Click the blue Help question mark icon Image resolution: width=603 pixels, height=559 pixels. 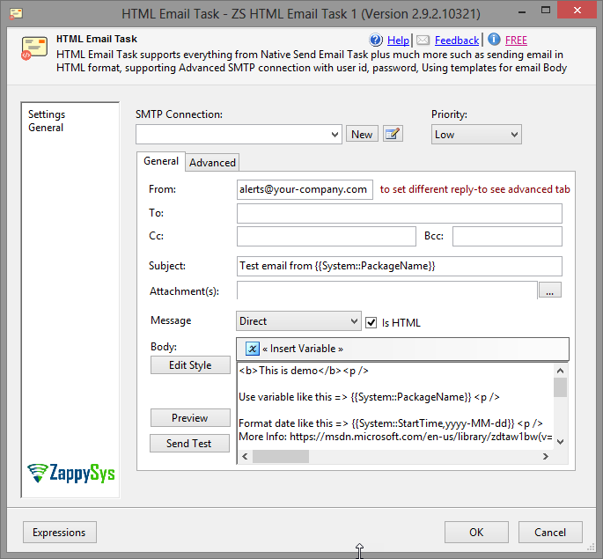click(x=376, y=40)
